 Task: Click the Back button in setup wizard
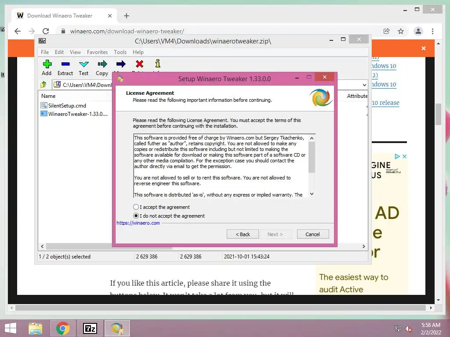[243, 234]
